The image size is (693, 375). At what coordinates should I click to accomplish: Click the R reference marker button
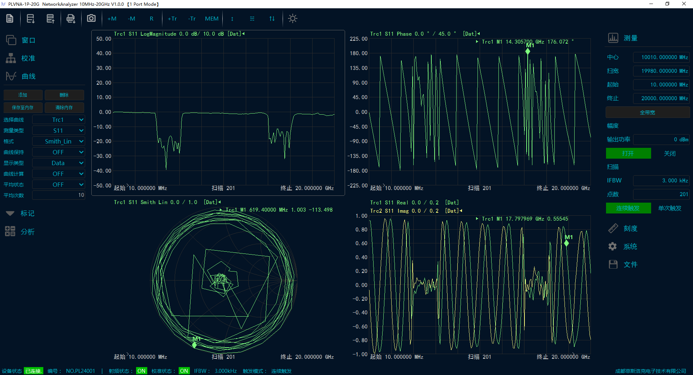point(152,19)
